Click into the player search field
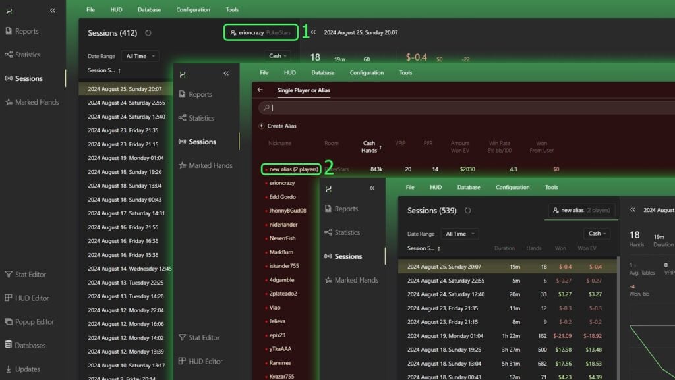The width and height of the screenshot is (675, 380). 461,107
